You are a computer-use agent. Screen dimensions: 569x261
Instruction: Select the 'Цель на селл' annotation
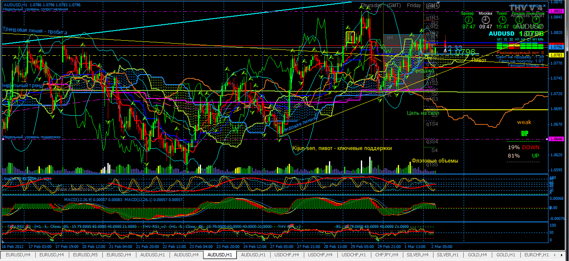(x=423, y=113)
